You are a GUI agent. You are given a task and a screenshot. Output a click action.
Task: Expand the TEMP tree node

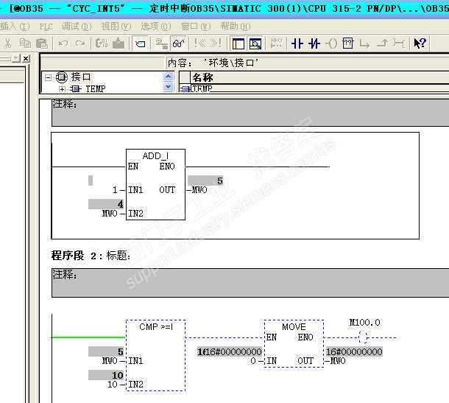pyautogui.click(x=62, y=89)
